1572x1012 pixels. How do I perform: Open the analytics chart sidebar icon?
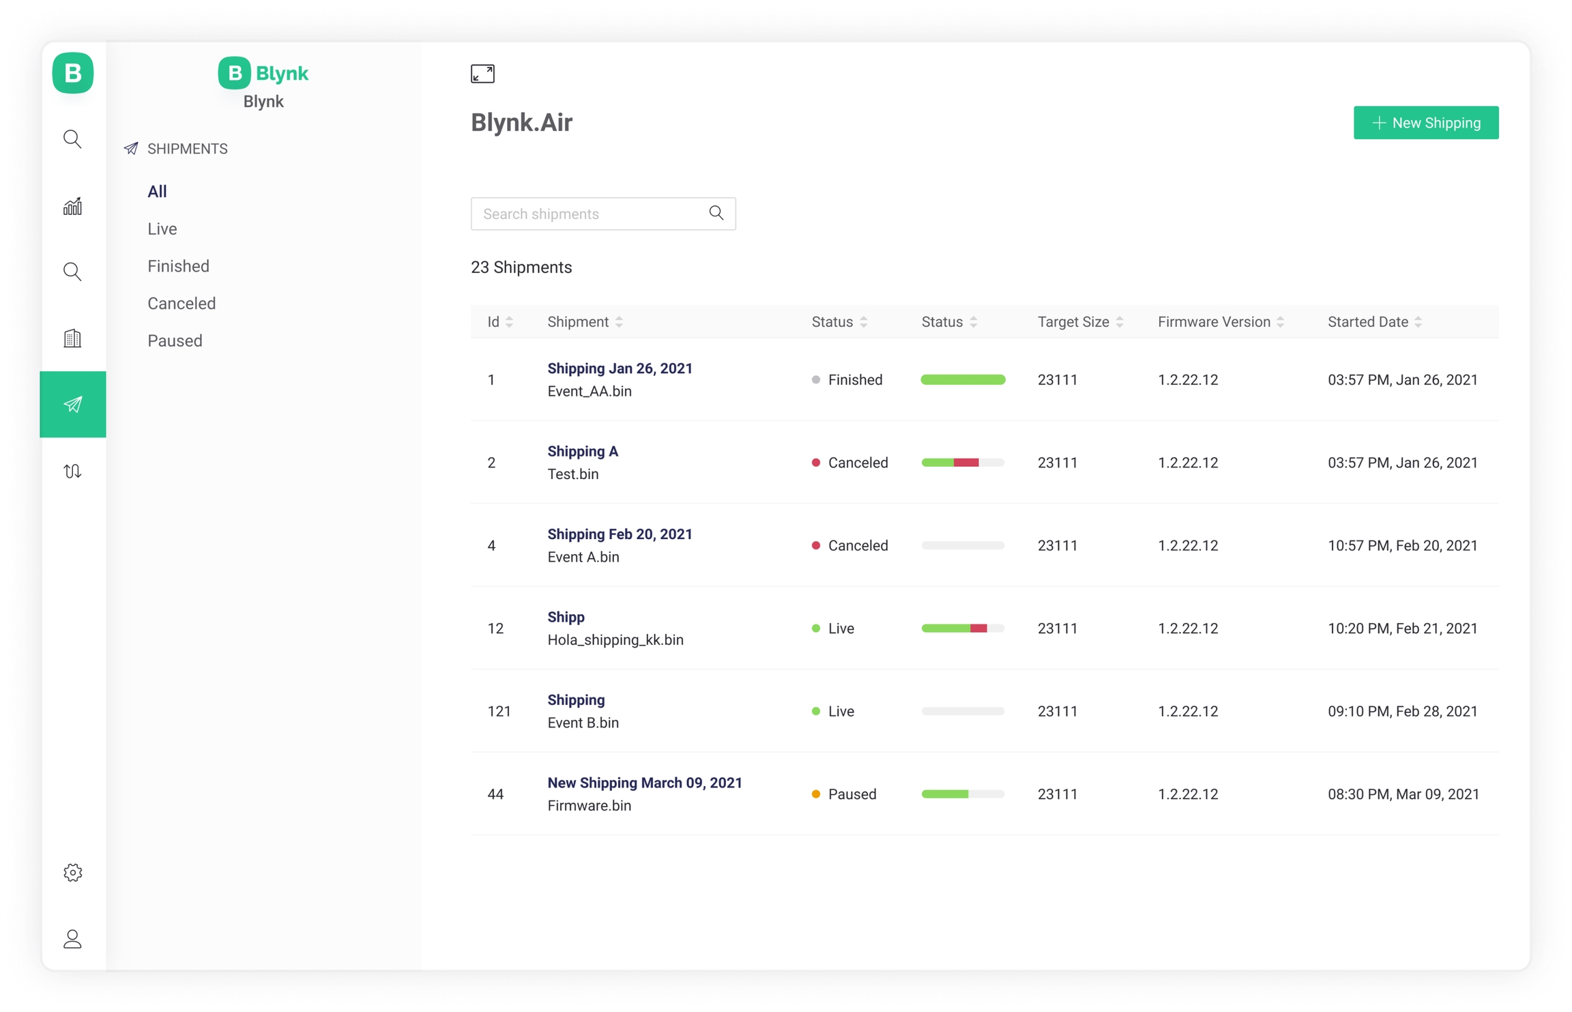[72, 206]
